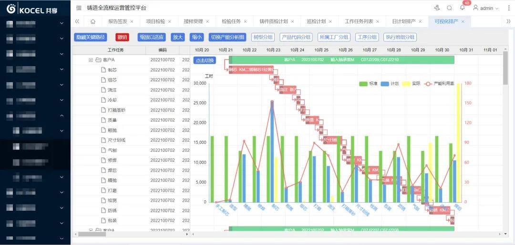Switch to the 日计划排产 tab
The height and width of the screenshot is (245, 515).
tap(403, 21)
